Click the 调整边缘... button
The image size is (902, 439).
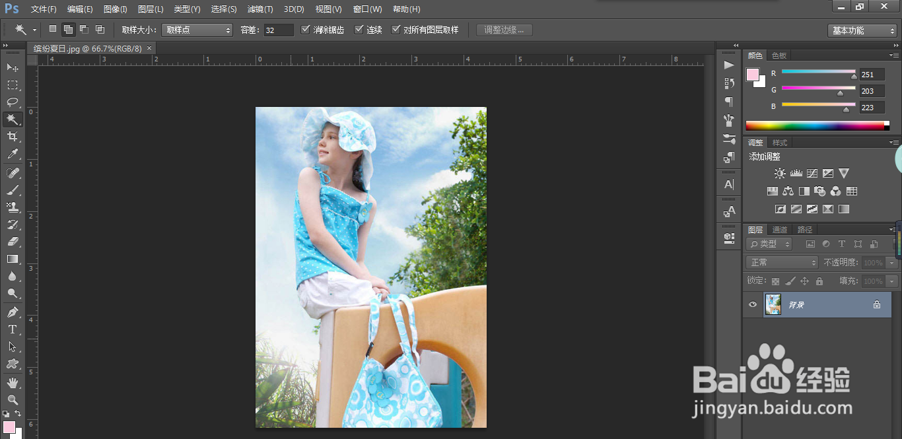point(504,30)
